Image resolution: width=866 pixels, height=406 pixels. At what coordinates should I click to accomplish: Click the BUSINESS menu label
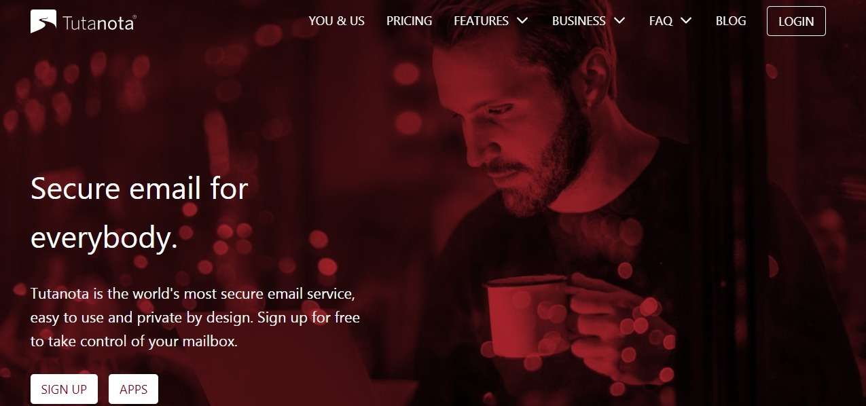[x=579, y=21]
